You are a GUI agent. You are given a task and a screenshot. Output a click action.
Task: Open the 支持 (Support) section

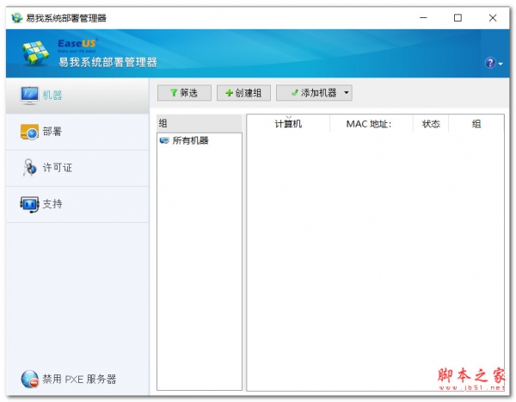(77, 204)
